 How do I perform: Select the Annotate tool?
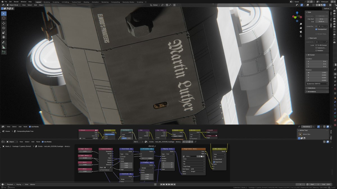[x=4, y=42]
